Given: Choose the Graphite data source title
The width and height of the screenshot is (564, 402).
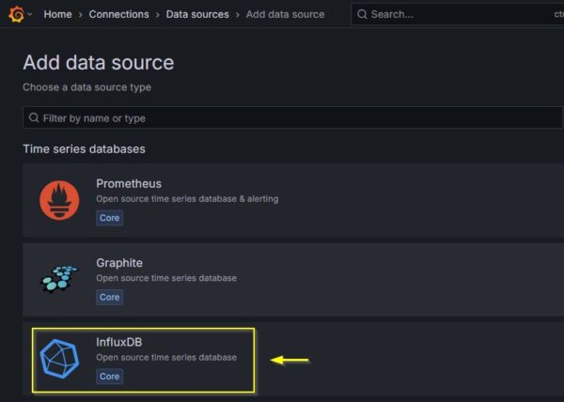Looking at the screenshot, I should [119, 263].
